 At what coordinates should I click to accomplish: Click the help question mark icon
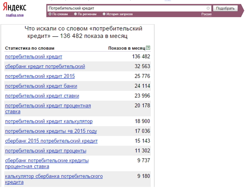[x=148, y=48]
